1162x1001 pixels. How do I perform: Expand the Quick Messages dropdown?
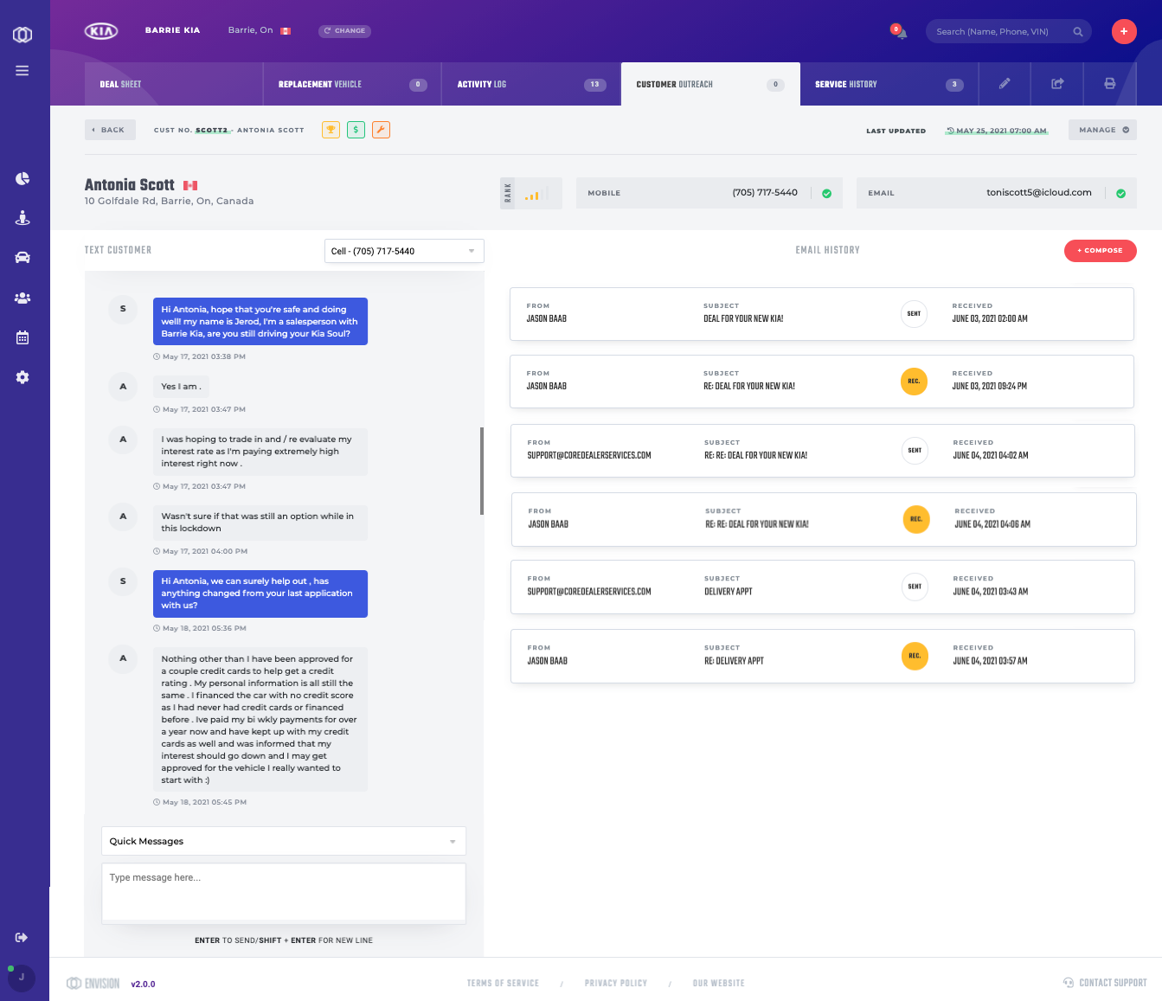coord(284,840)
